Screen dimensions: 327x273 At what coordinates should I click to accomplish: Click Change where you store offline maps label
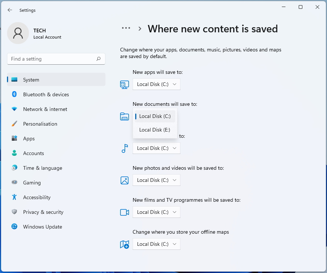(181, 232)
